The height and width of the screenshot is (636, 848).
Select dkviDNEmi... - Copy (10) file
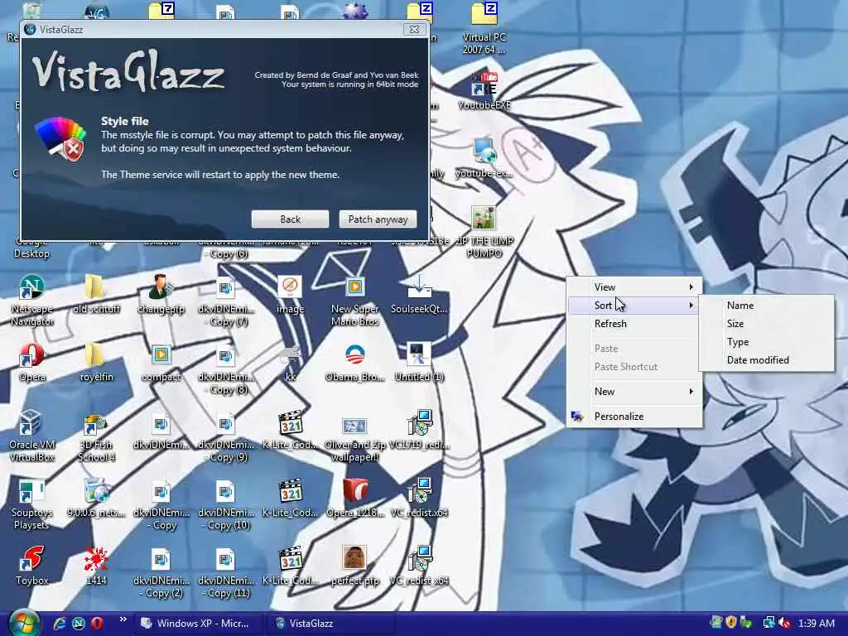click(x=226, y=504)
